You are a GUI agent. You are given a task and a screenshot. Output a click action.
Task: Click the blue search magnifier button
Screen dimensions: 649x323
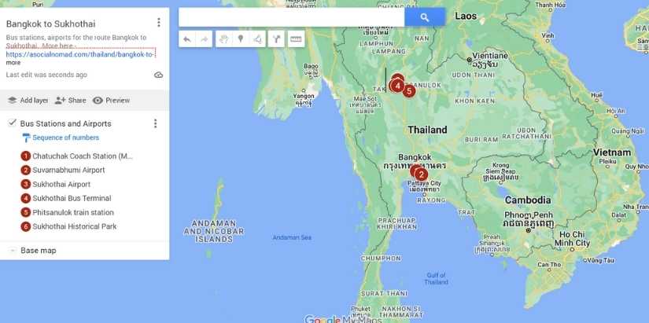[x=425, y=17]
